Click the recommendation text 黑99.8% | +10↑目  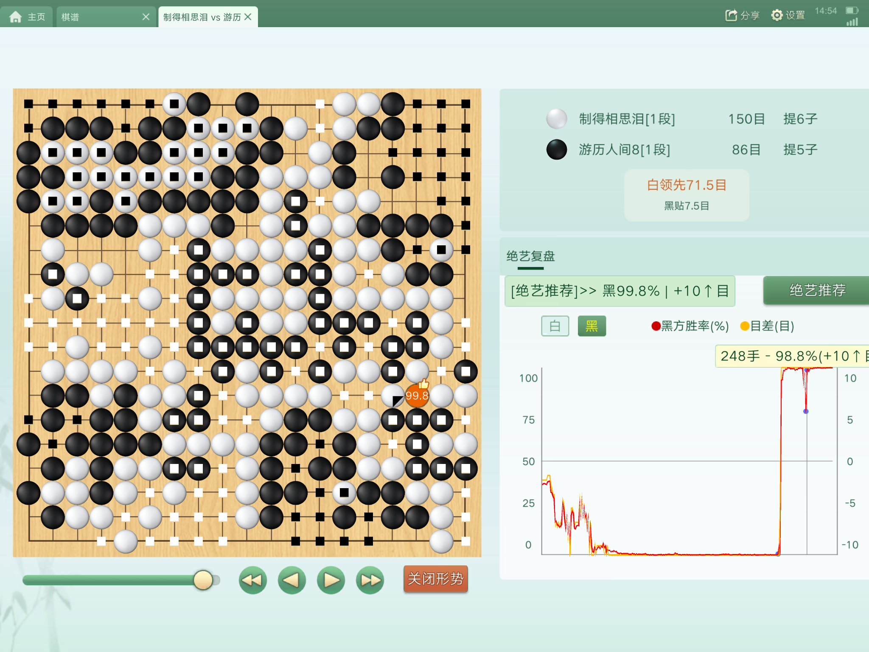[x=620, y=291]
